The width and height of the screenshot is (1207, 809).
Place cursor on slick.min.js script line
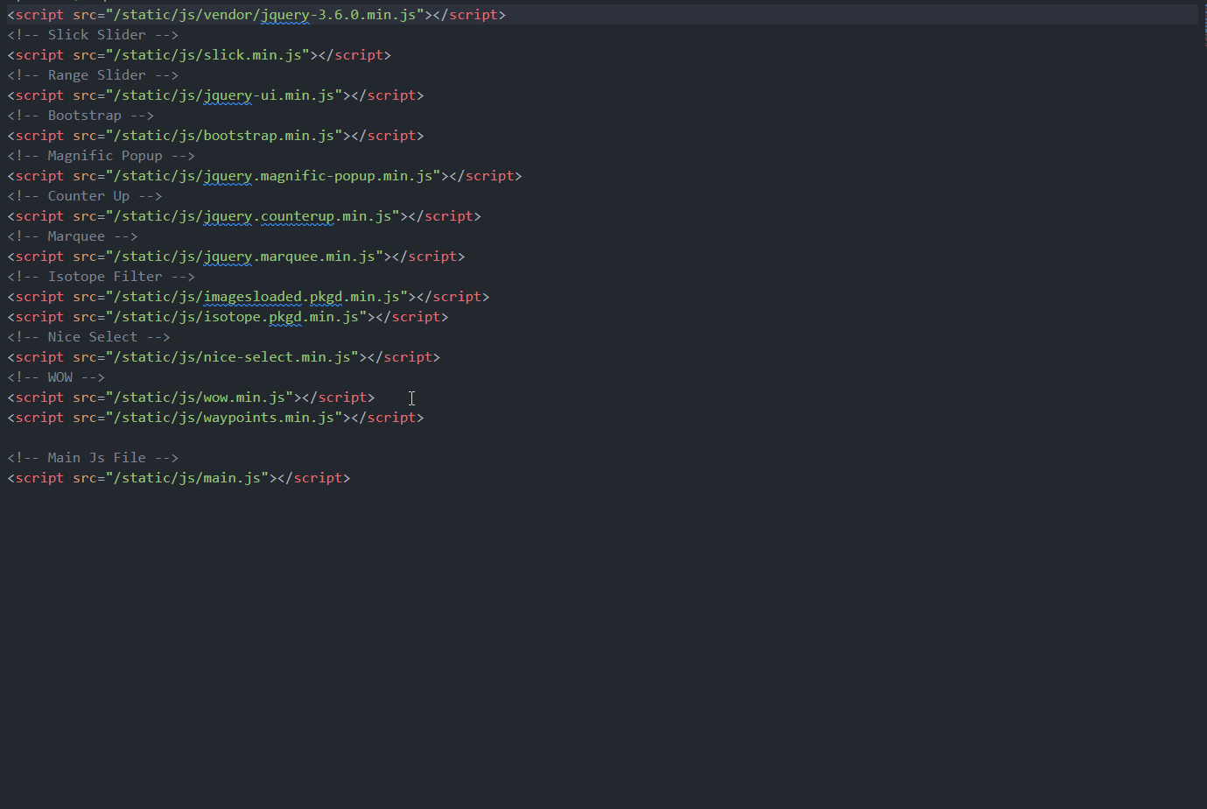point(200,55)
